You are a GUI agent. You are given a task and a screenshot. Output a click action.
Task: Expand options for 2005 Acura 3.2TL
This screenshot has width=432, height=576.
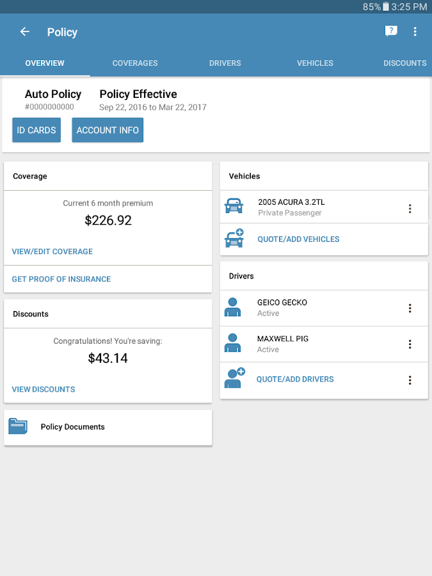(x=410, y=208)
